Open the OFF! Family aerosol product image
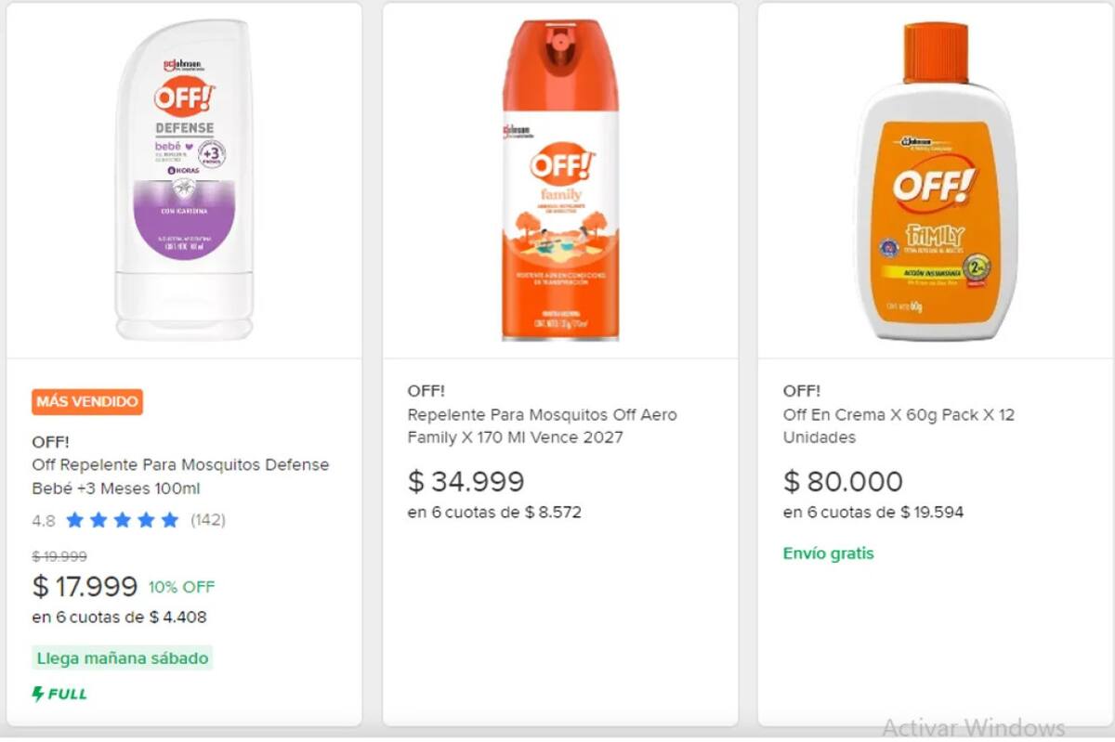The width and height of the screenshot is (1115, 742). point(560,179)
